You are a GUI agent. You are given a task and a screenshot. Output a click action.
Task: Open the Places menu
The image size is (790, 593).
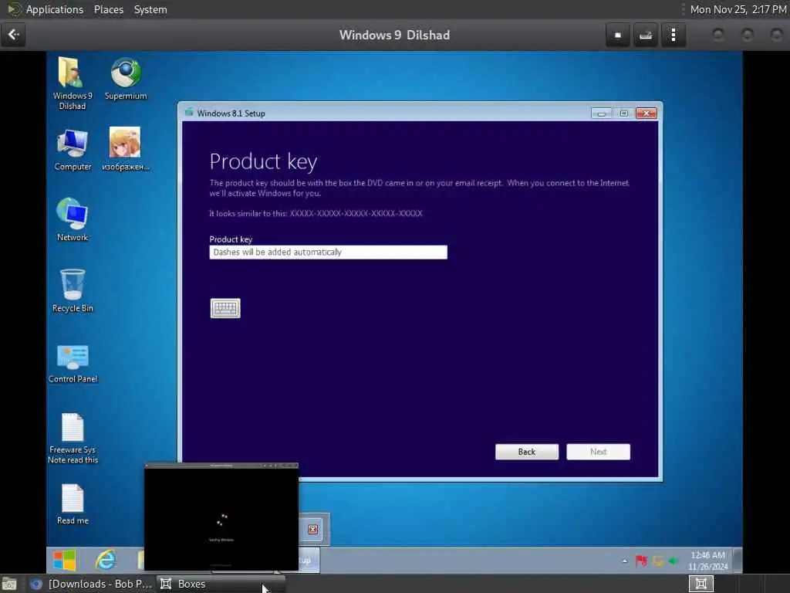pyautogui.click(x=109, y=9)
